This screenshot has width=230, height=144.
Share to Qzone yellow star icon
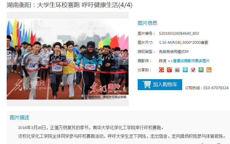click(x=201, y=70)
